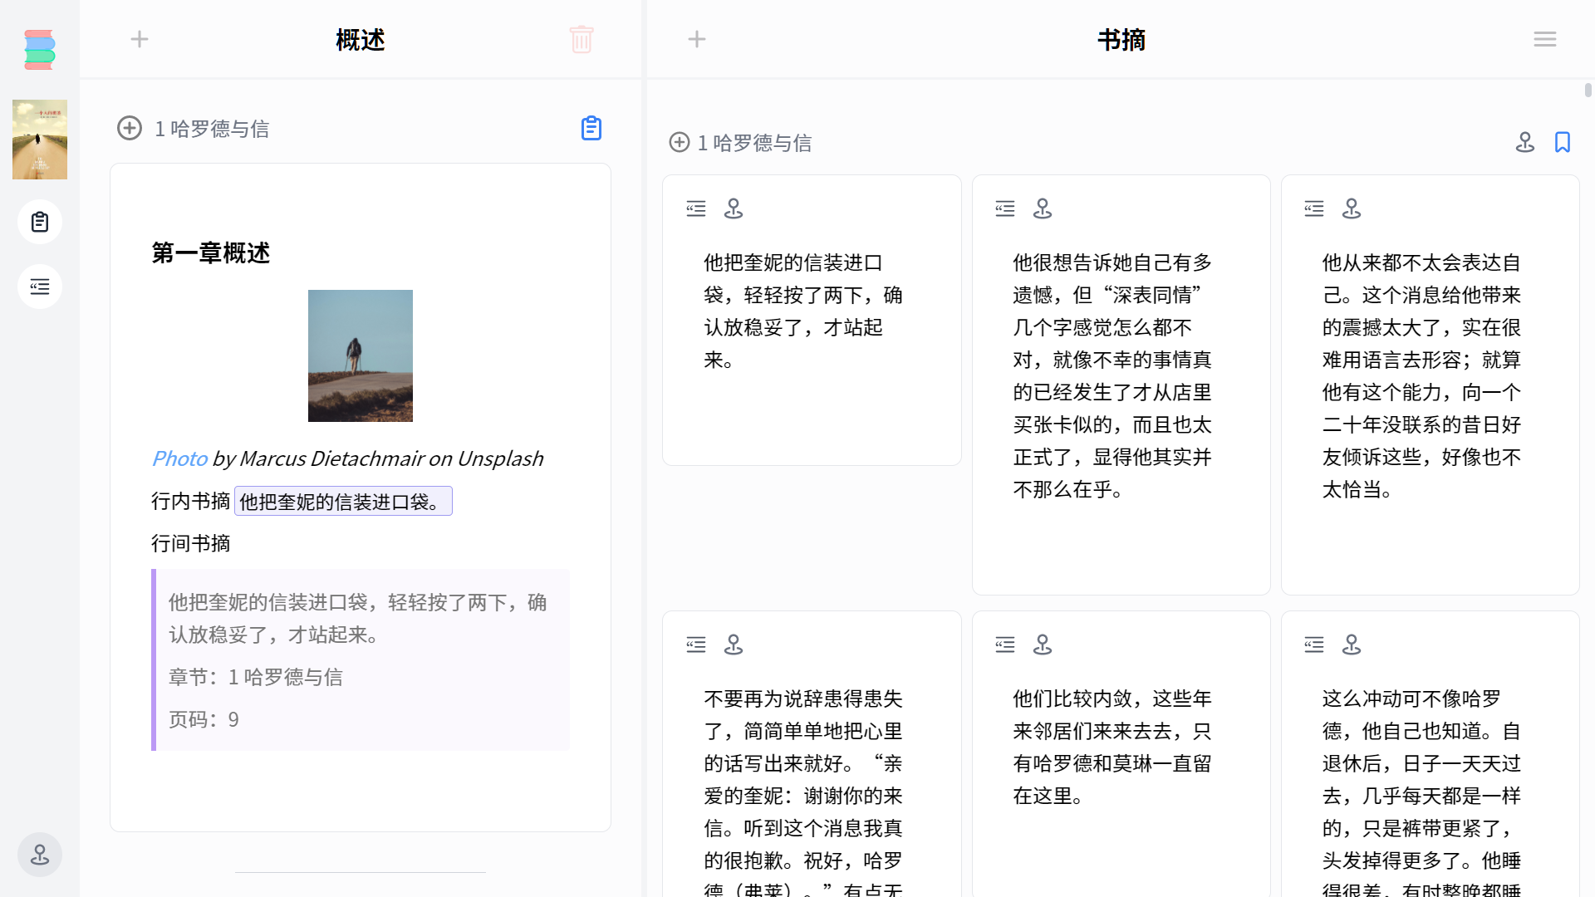Click the clipboard icon beside 概述 chapter title
This screenshot has width=1595, height=897.
pos(591,128)
